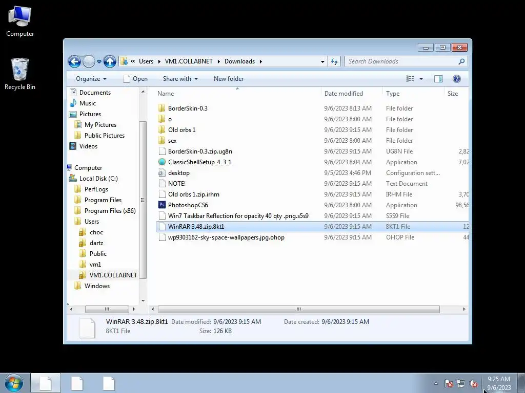
Task: Toggle the preview pane
Action: point(438,79)
